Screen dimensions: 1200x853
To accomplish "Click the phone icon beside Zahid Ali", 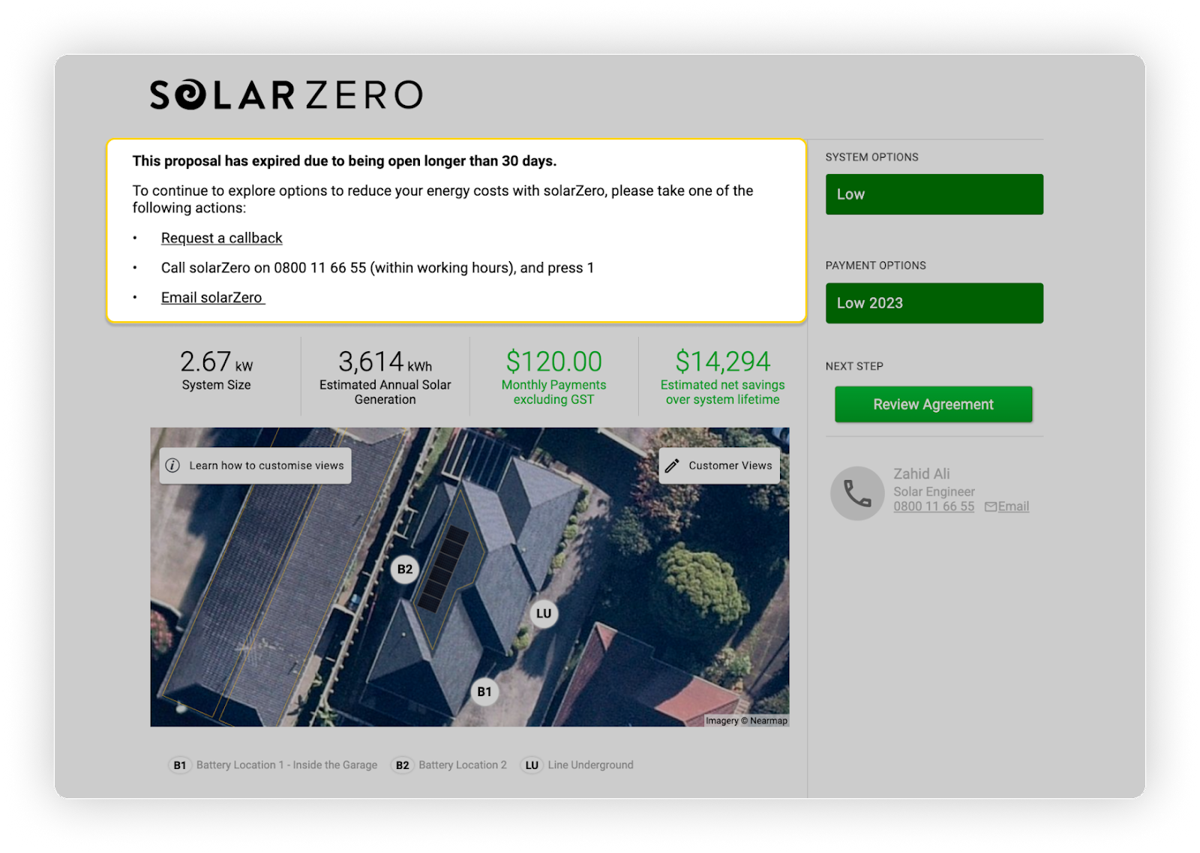I will click(x=857, y=494).
